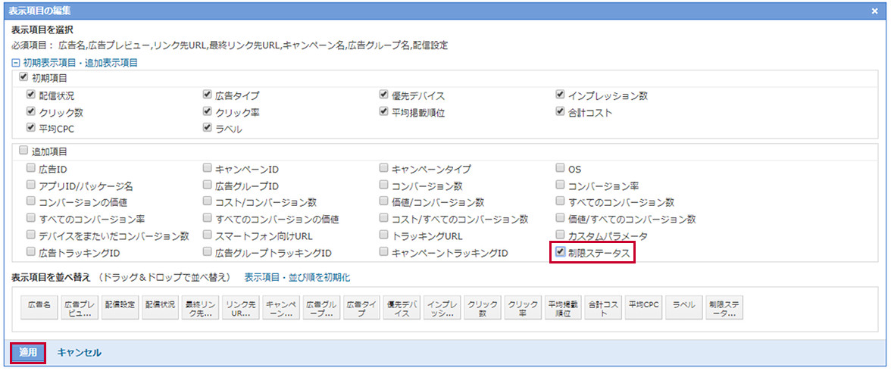The width and height of the screenshot is (891, 371).
Task: Enable the コンバージョン率 checkbox
Action: (x=561, y=185)
